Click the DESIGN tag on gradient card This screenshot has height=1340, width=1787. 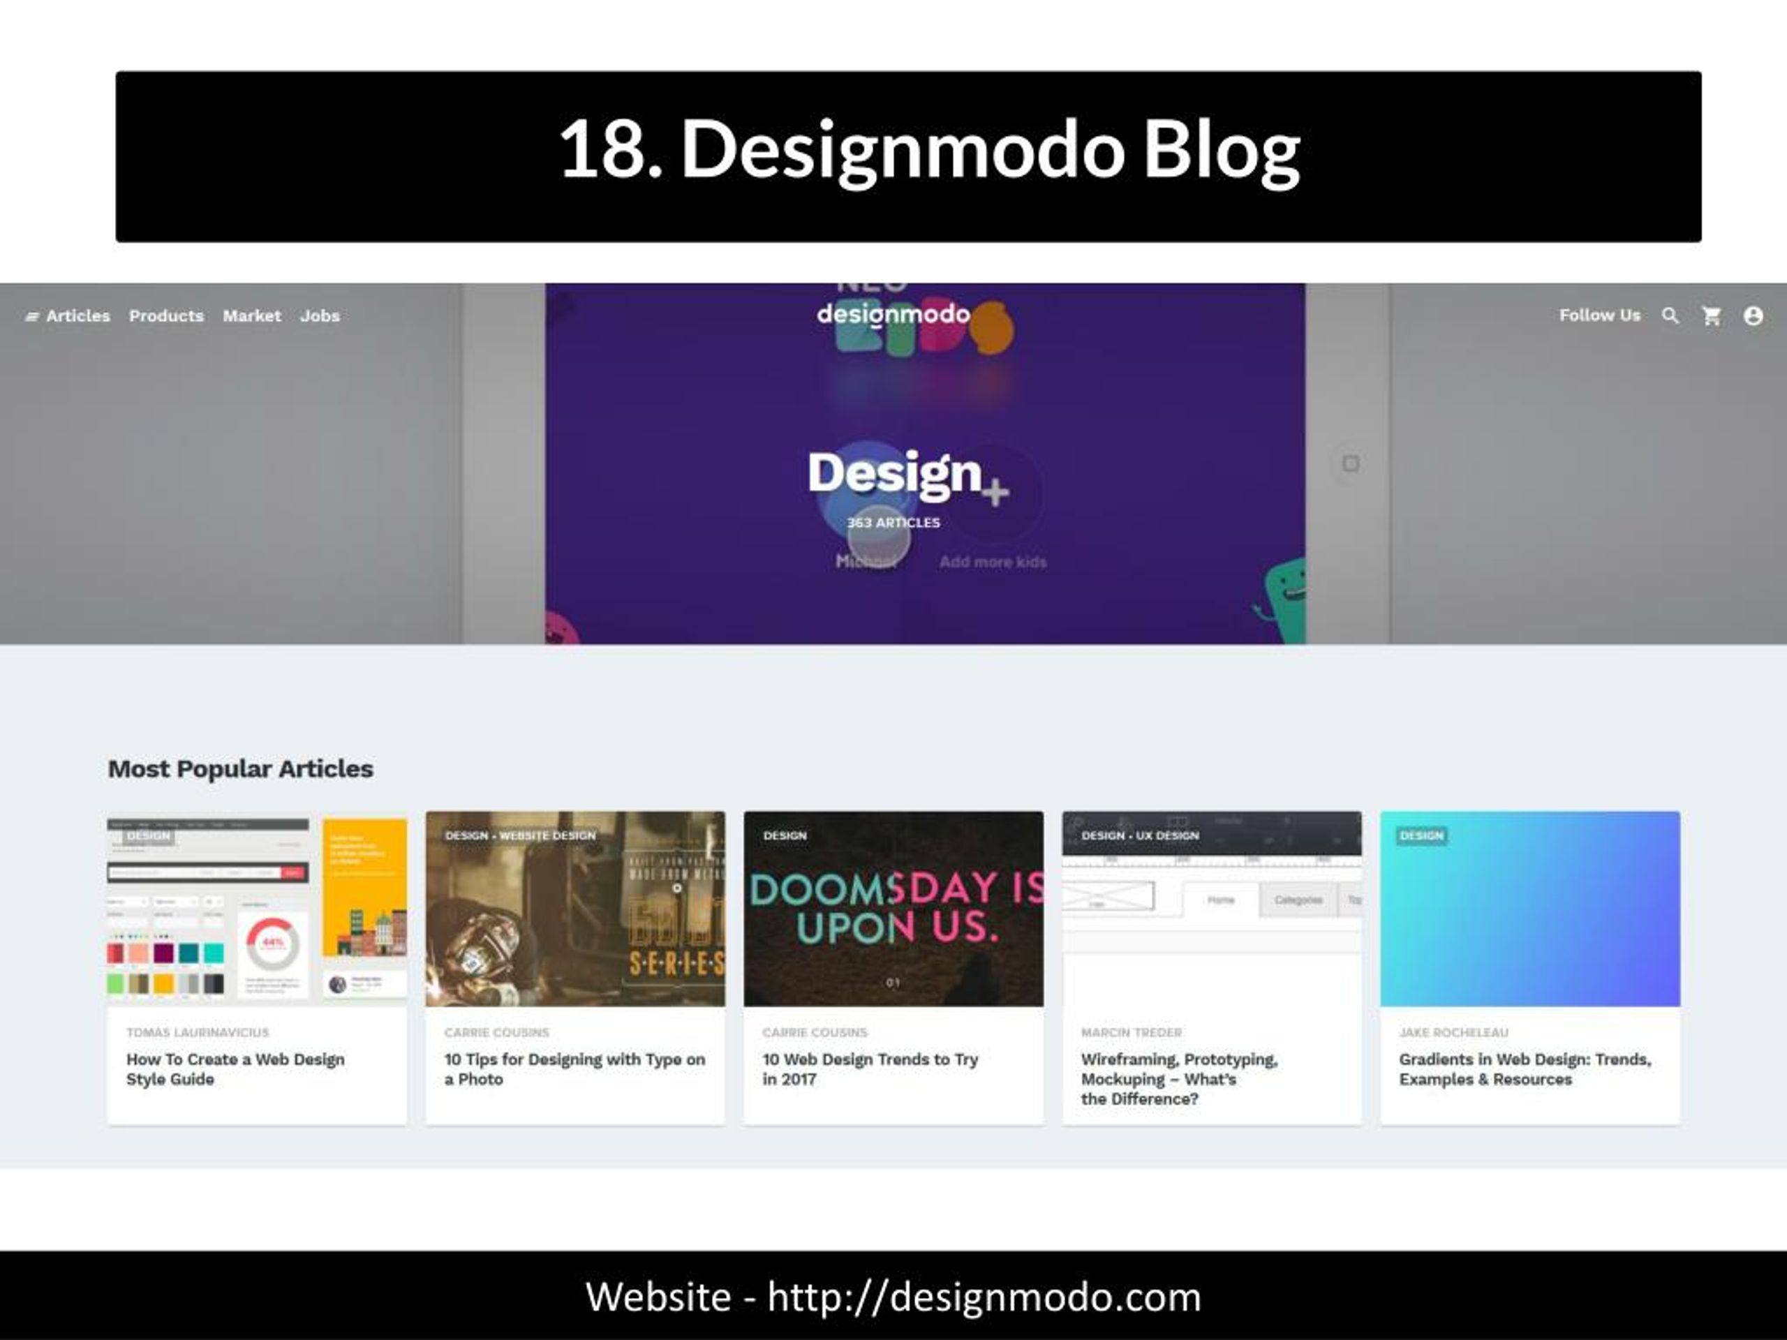(1422, 835)
